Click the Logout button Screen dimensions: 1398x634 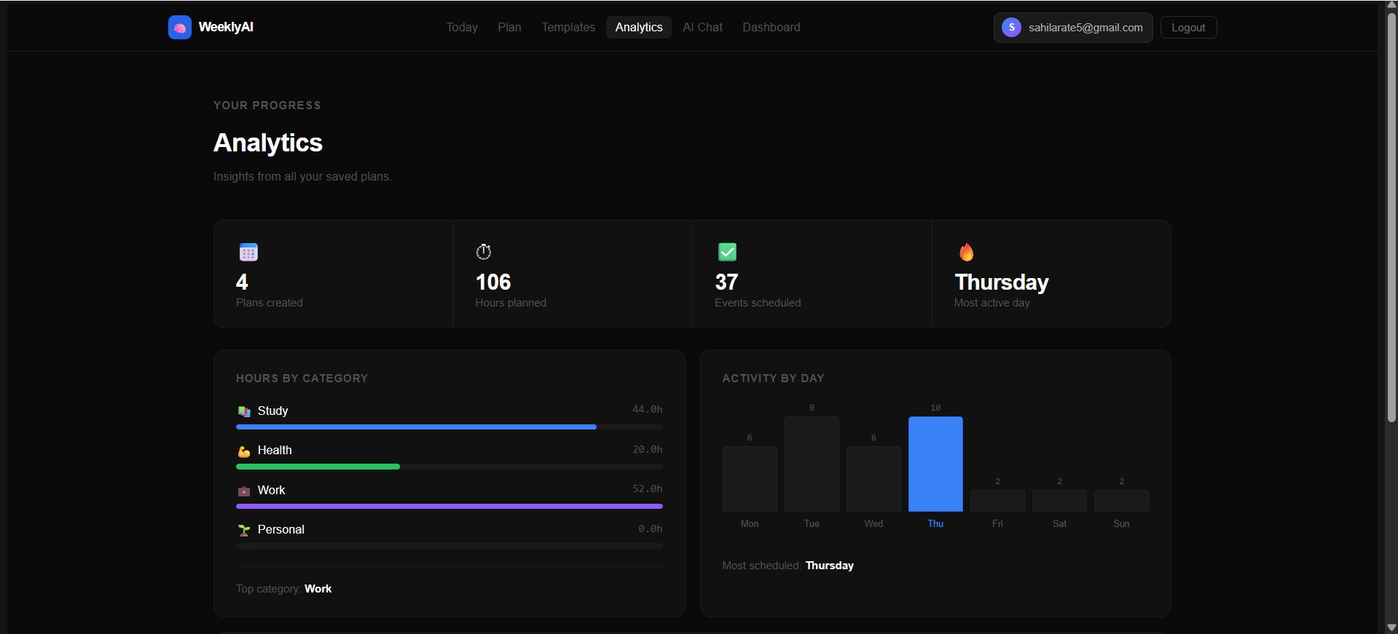(1188, 28)
